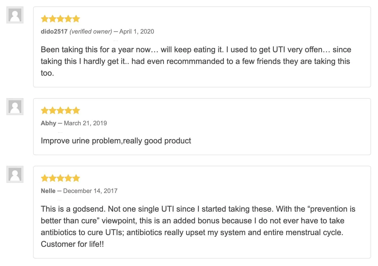Click the March 21, 2019 review date
The width and height of the screenshot is (378, 266).
point(85,123)
